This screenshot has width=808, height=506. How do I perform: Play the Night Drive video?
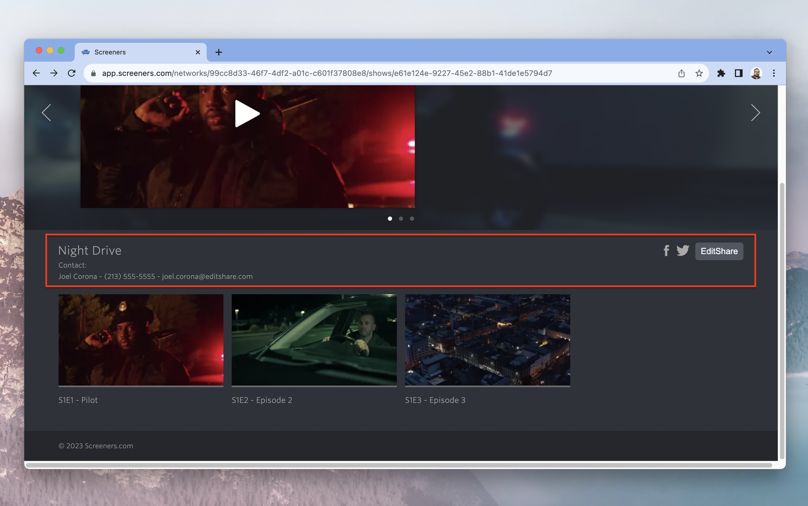tap(247, 114)
